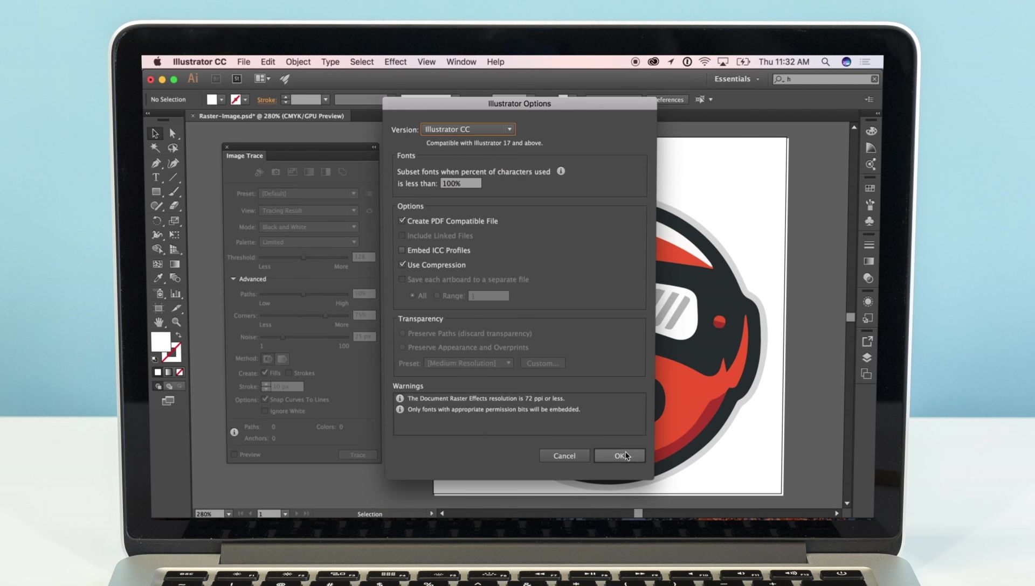Click the Custom... transparency button
The height and width of the screenshot is (586, 1035).
point(542,363)
